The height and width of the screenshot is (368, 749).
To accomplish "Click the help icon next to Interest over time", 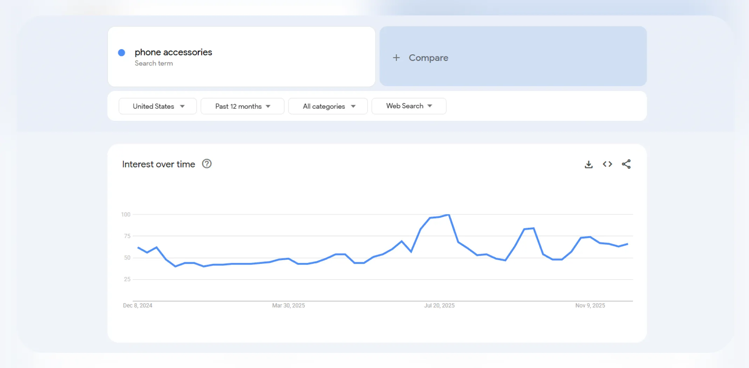I will click(x=207, y=164).
